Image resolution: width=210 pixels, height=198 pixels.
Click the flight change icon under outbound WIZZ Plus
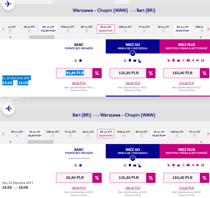click(x=183, y=60)
